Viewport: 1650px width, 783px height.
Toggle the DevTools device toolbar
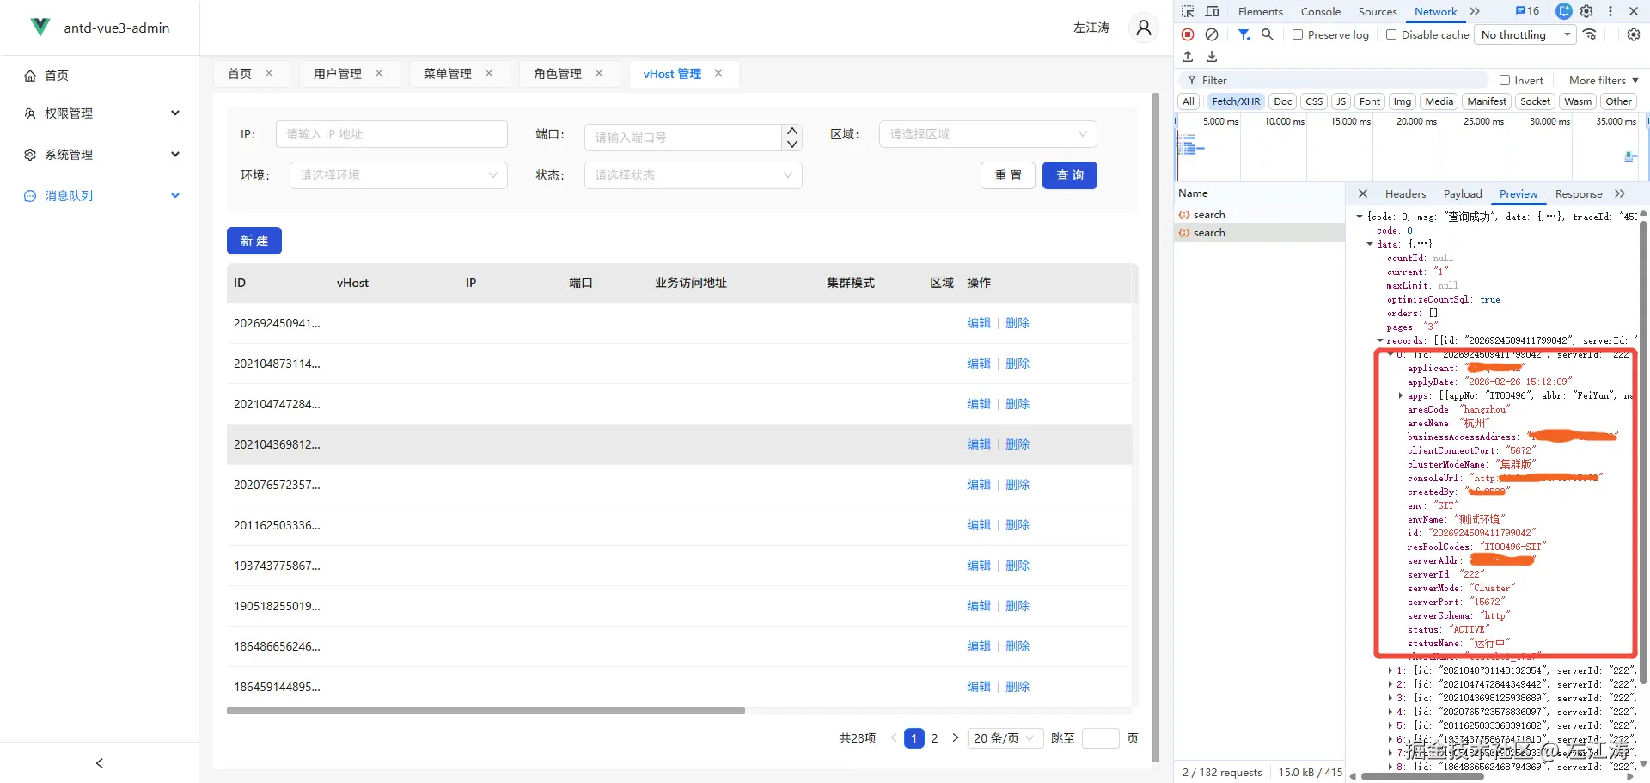click(1212, 11)
